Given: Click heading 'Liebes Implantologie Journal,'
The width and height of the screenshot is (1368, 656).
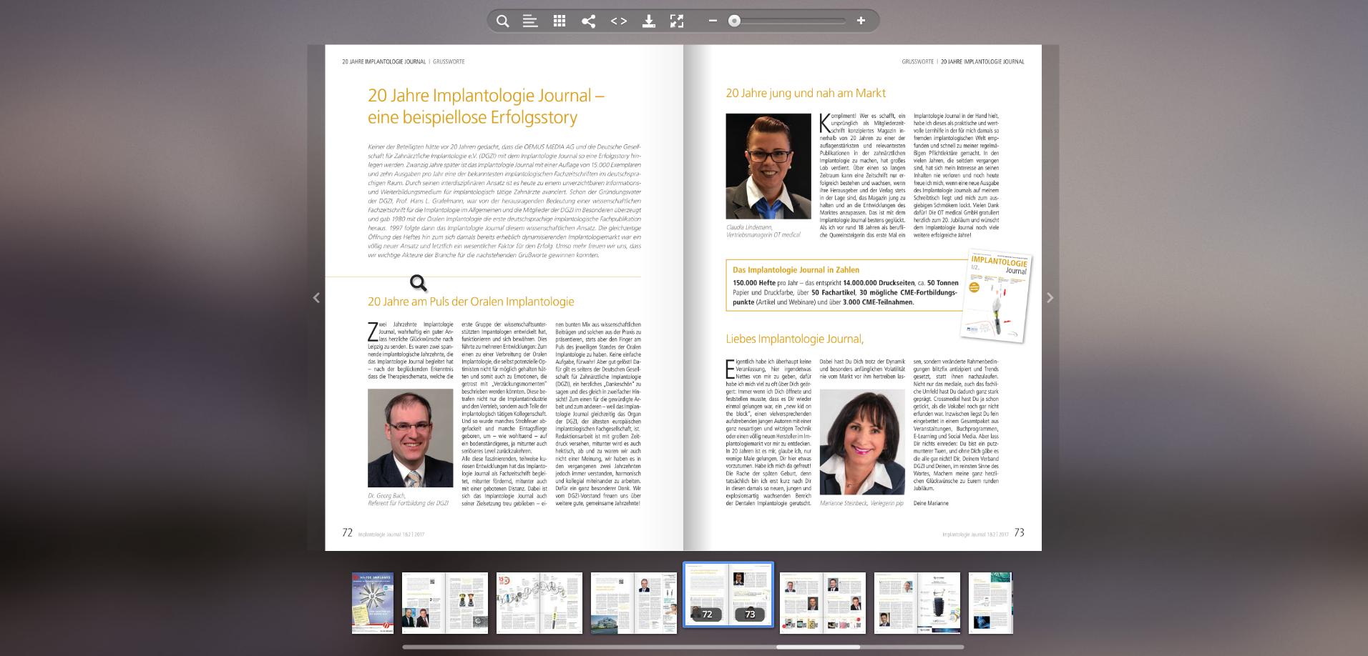Looking at the screenshot, I should (x=795, y=339).
